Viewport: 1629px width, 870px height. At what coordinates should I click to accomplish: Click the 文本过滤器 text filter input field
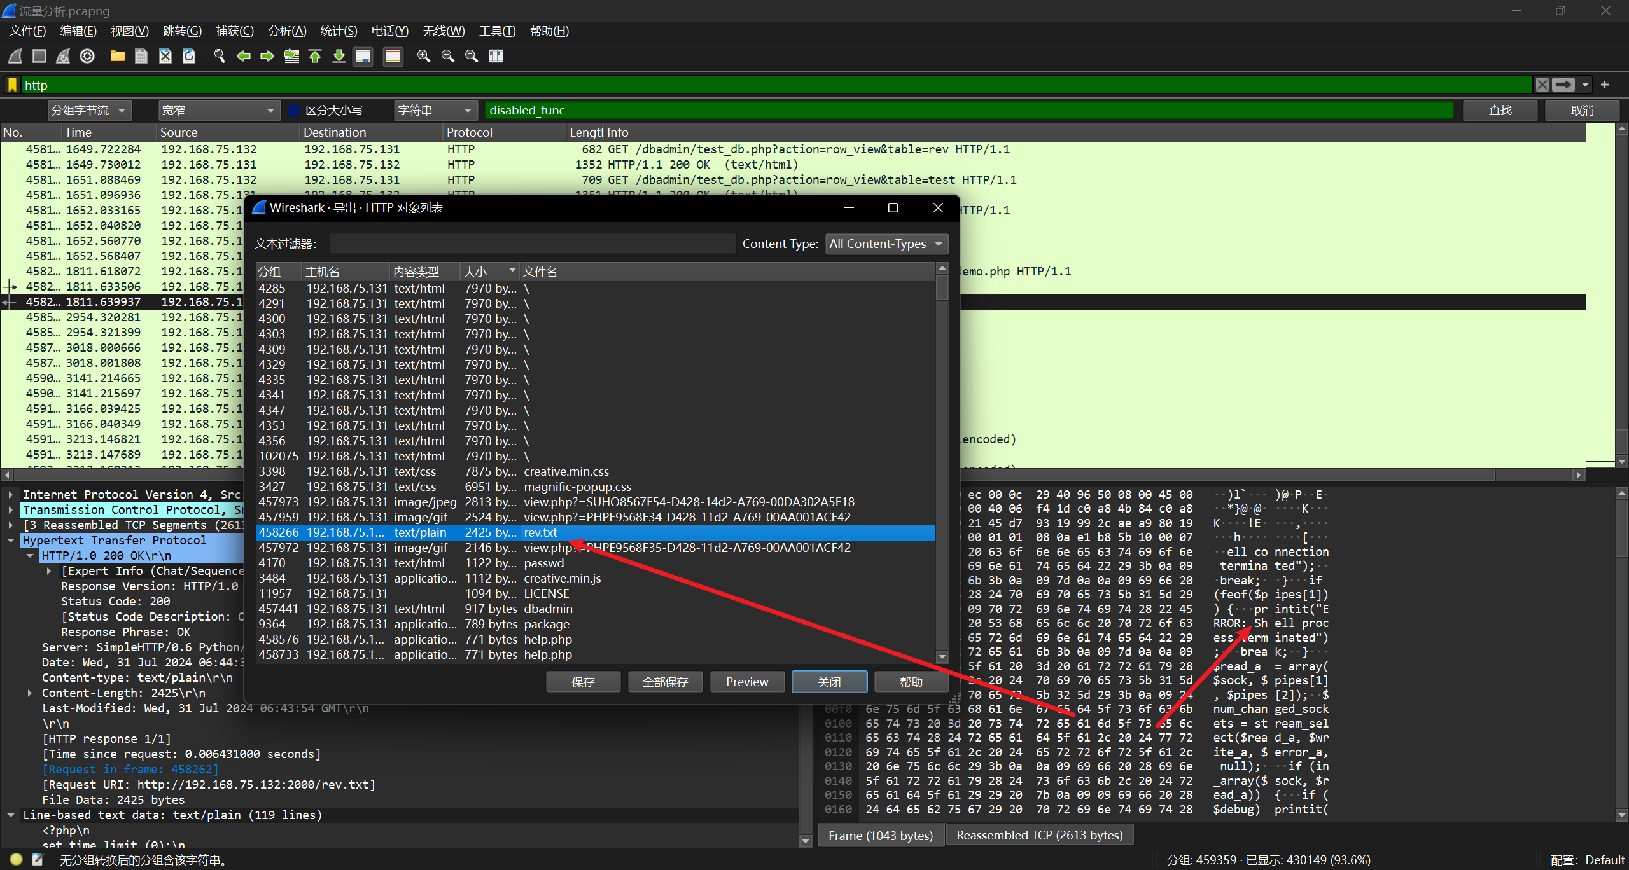click(532, 244)
